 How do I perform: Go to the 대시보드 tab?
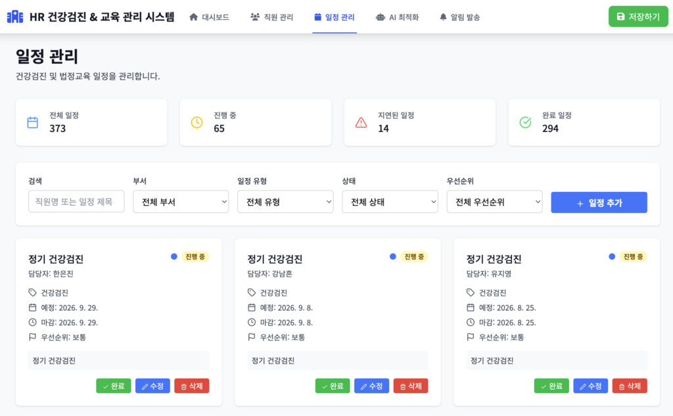point(210,17)
